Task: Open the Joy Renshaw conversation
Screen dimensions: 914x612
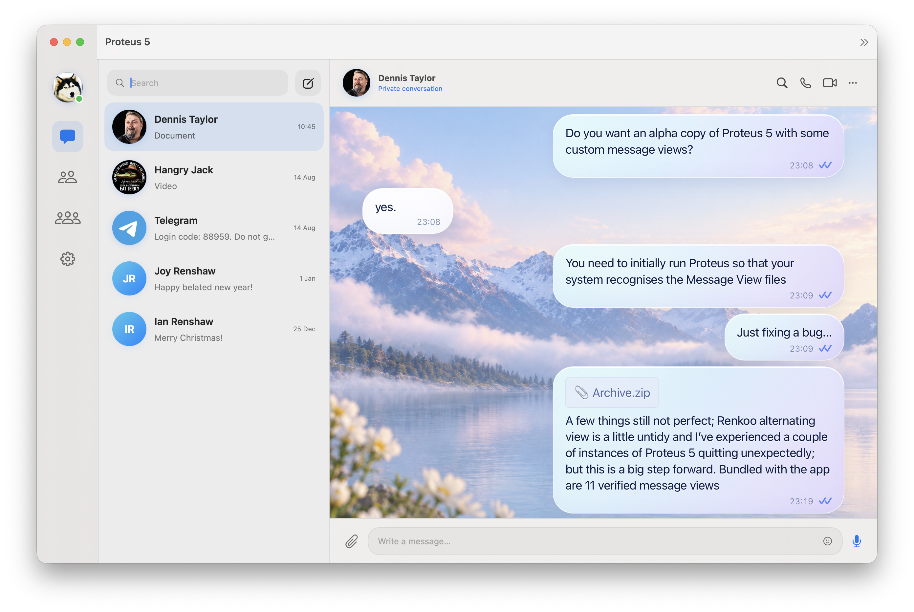Action: point(214,278)
